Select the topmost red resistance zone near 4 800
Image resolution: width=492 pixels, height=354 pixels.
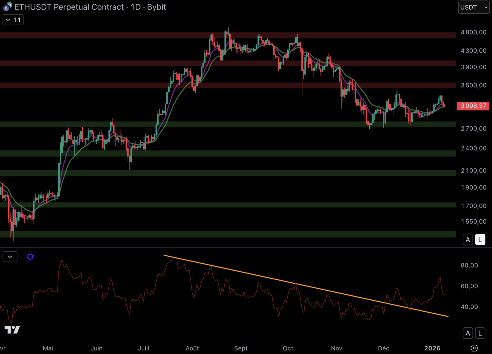click(x=98, y=35)
